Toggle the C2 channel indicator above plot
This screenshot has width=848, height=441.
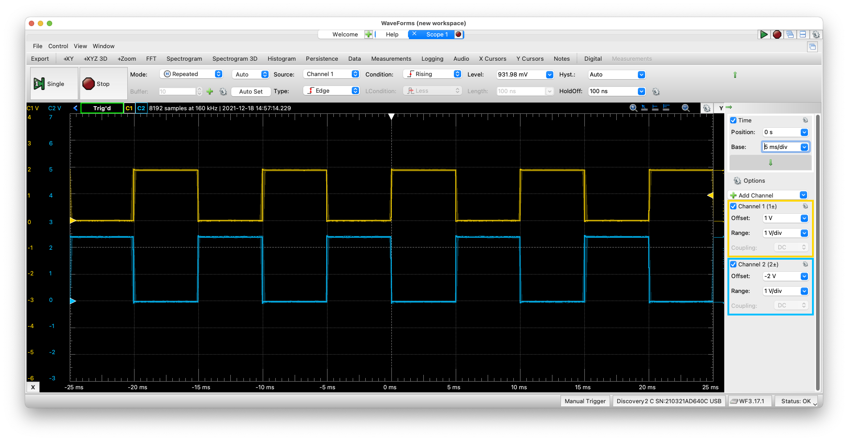tap(141, 108)
